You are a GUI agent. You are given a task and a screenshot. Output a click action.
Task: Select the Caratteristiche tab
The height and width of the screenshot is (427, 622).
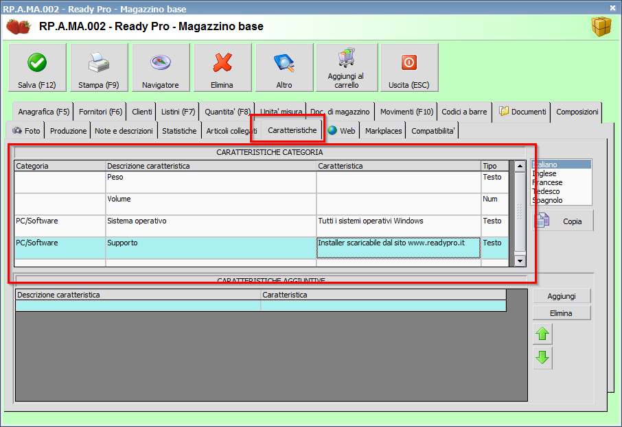click(x=292, y=130)
